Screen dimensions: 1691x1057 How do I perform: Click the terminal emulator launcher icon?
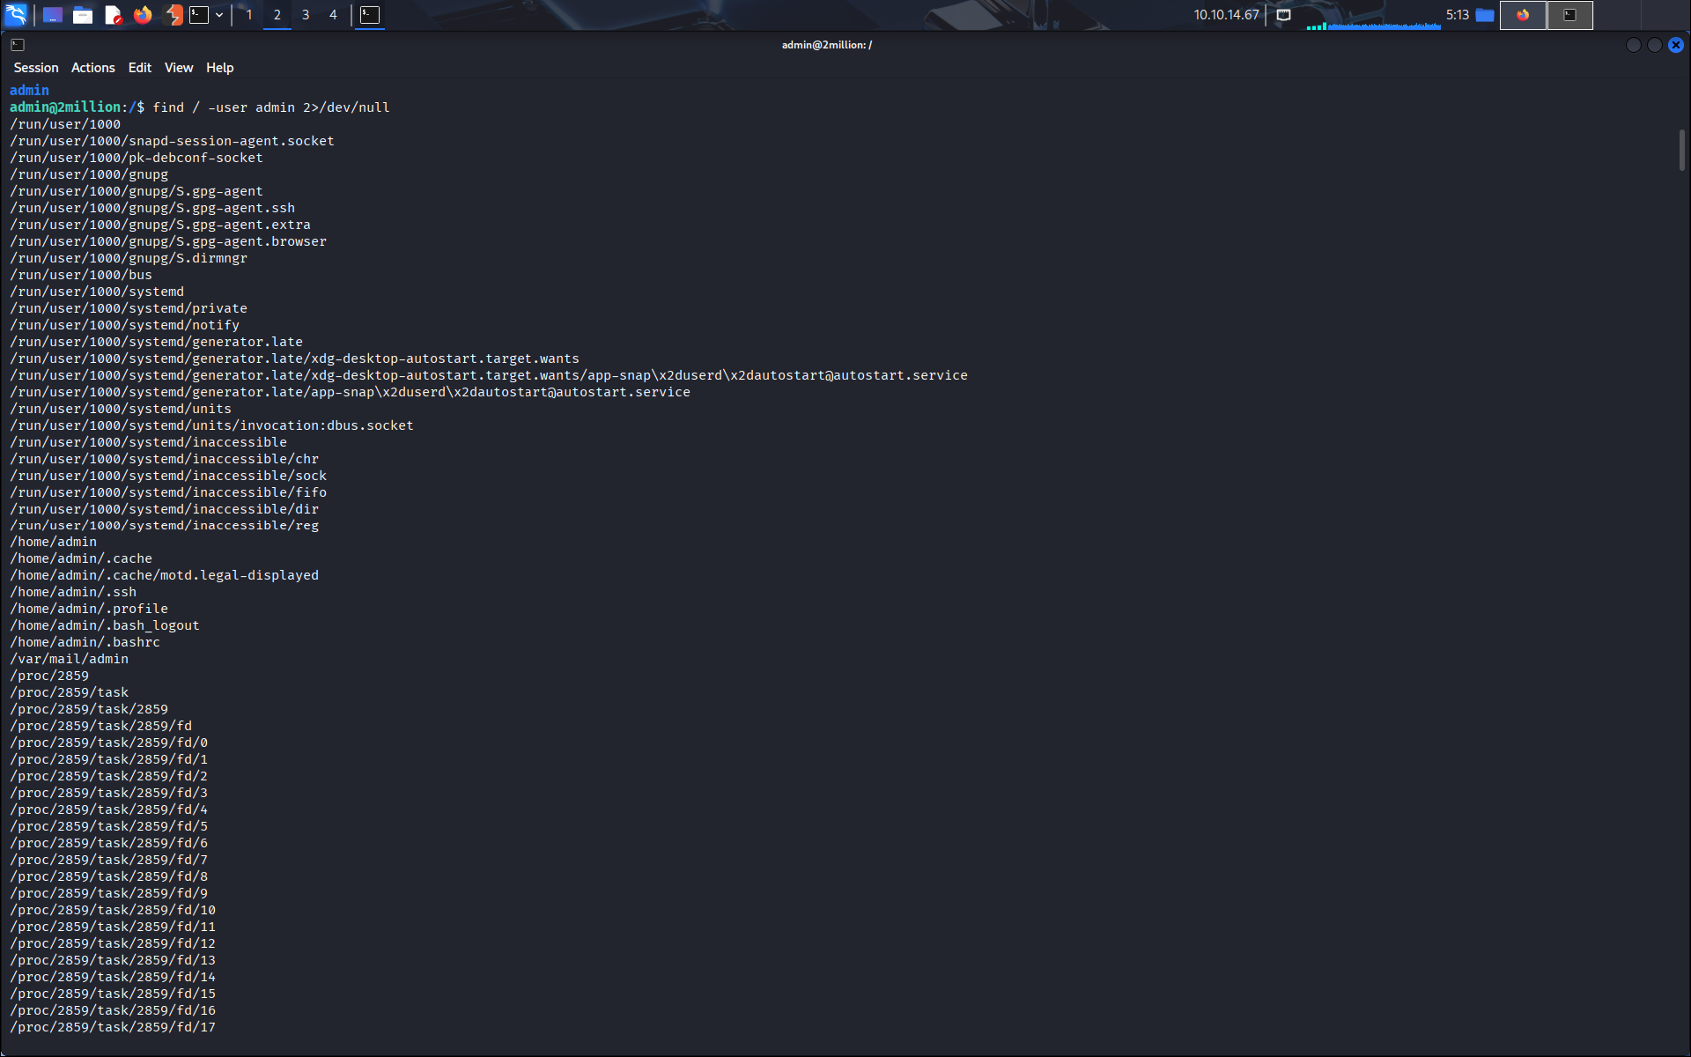pyautogui.click(x=200, y=15)
